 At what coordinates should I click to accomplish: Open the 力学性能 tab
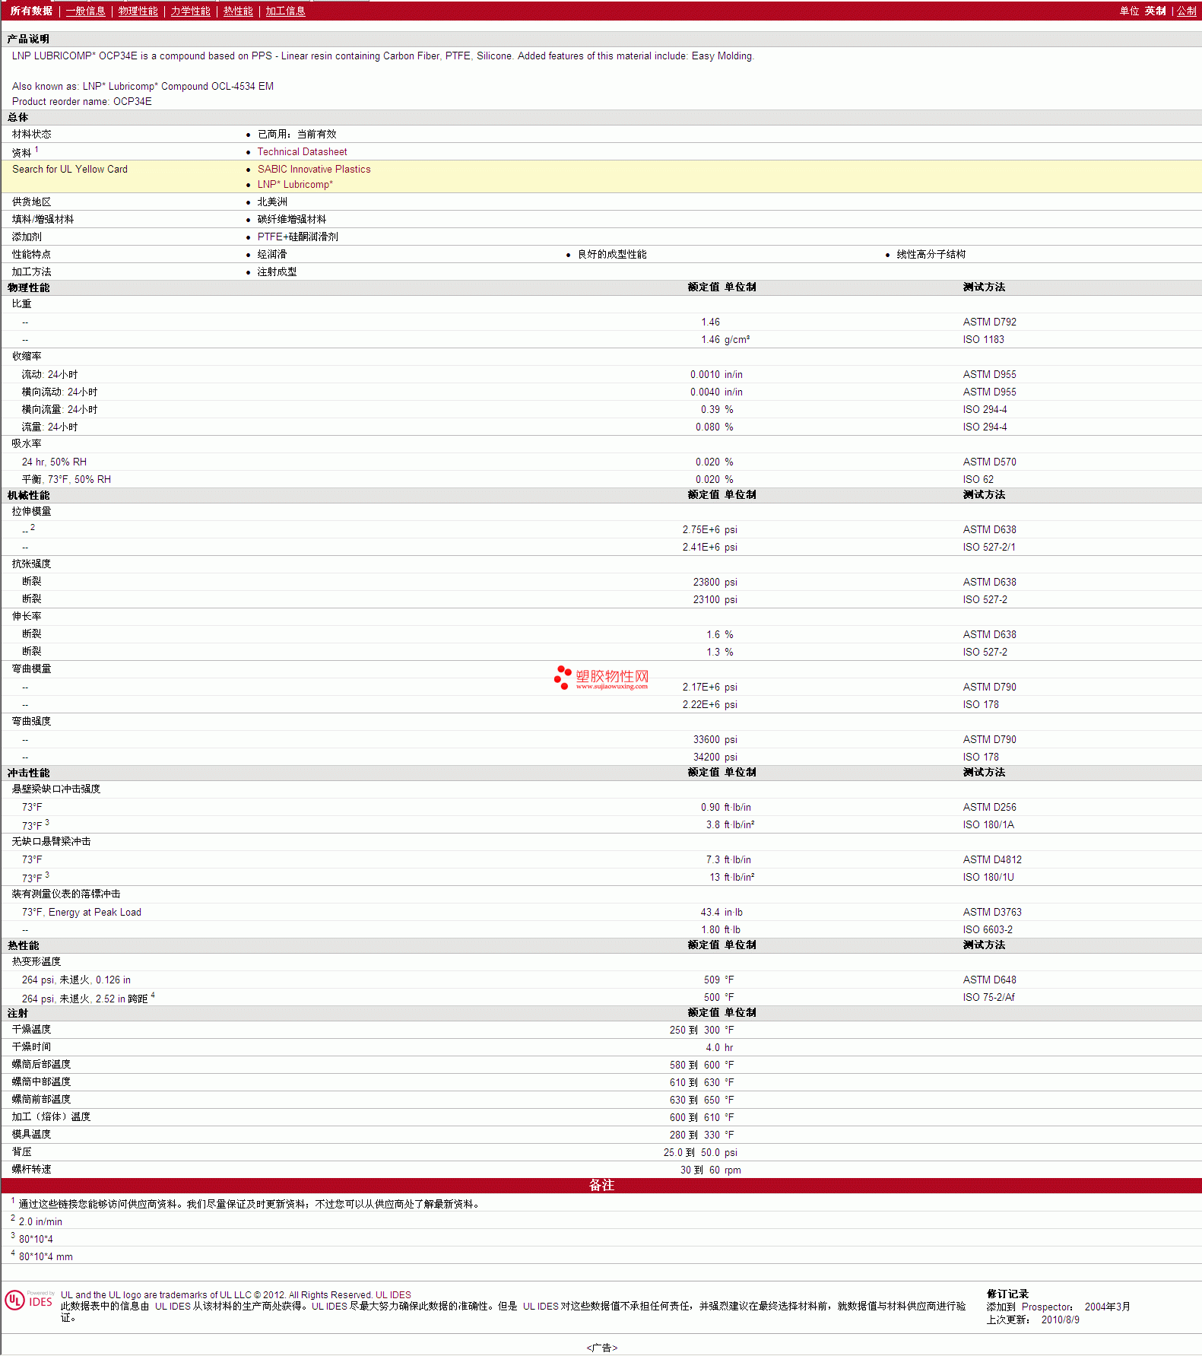tap(191, 11)
